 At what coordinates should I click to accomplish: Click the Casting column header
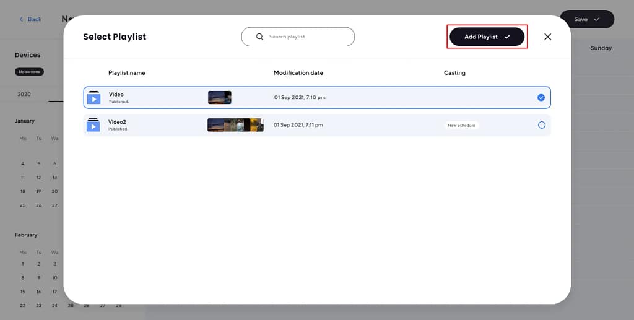tap(454, 72)
